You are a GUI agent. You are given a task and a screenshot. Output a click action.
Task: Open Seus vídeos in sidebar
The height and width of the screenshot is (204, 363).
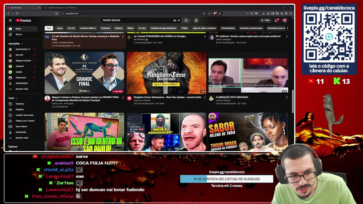point(23,126)
